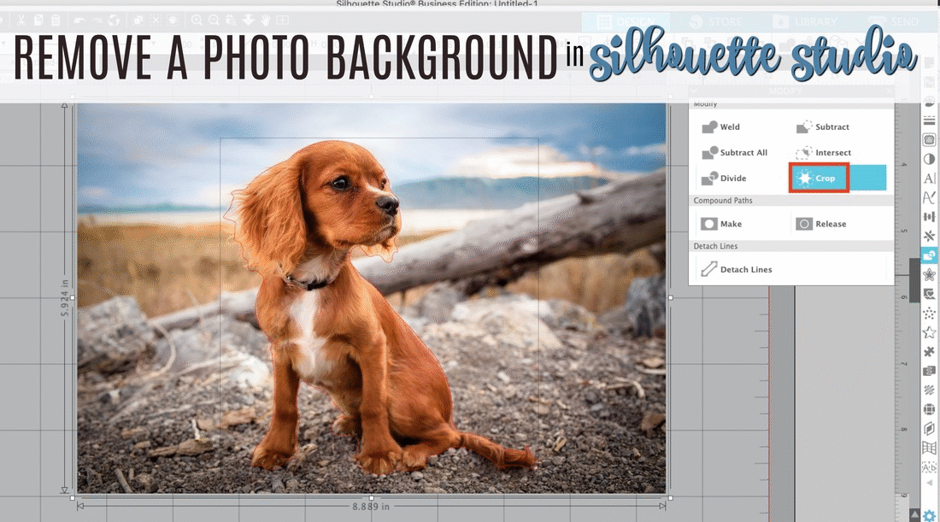Open the Puzzle piece panel icon

point(929,351)
